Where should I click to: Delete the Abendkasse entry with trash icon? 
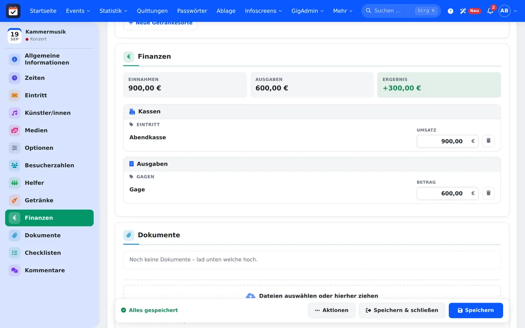(x=489, y=141)
